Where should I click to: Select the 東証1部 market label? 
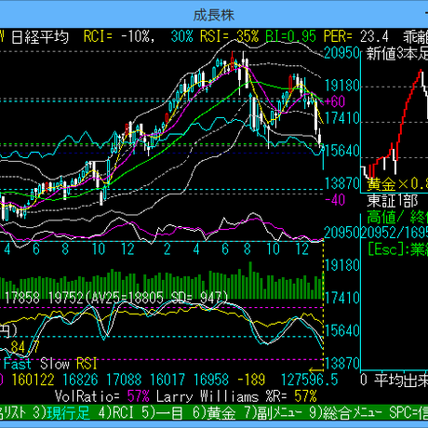tap(393, 201)
